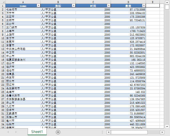This screenshot has width=170, height=136.
Task: Click cell containing 临沂市
Action: (23, 67)
